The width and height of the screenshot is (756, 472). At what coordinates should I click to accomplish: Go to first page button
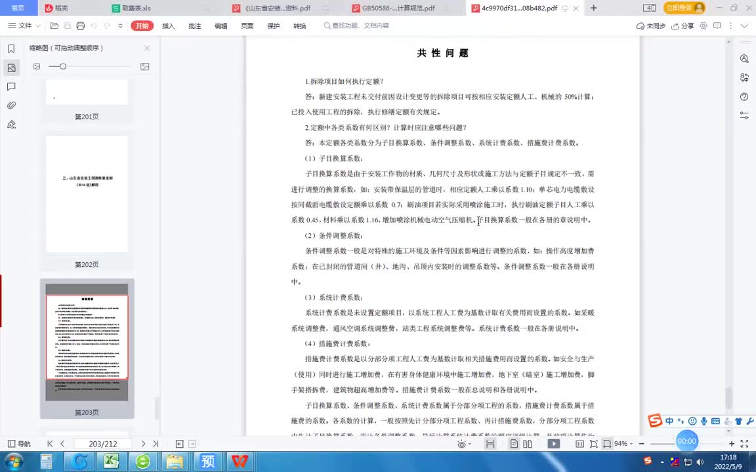(50, 444)
